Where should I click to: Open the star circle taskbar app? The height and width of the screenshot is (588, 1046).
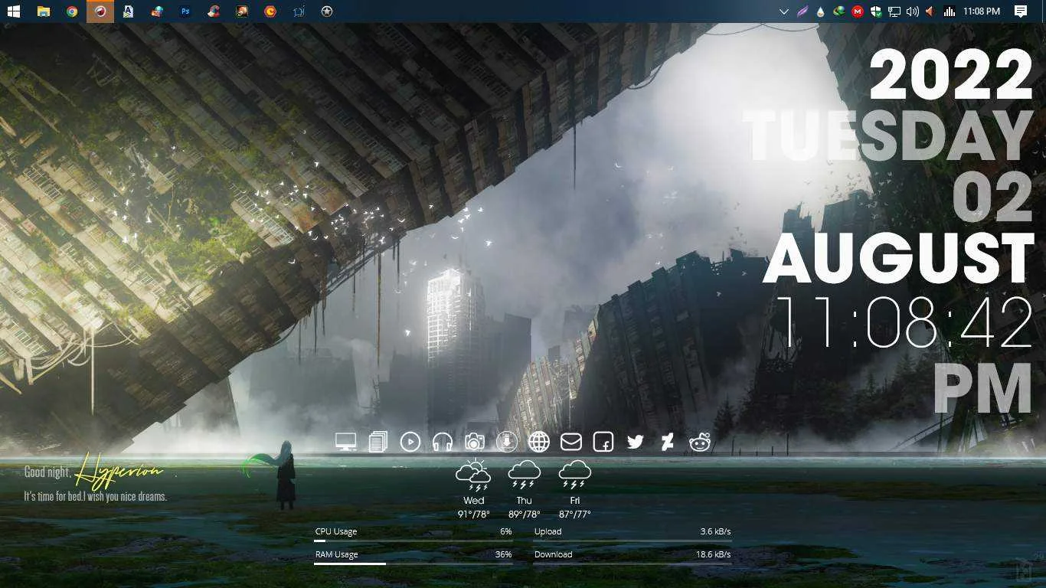click(327, 11)
